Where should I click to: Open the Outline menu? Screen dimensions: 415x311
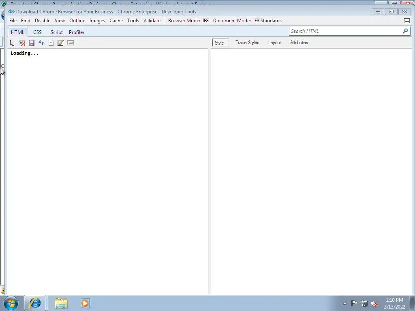[77, 21]
